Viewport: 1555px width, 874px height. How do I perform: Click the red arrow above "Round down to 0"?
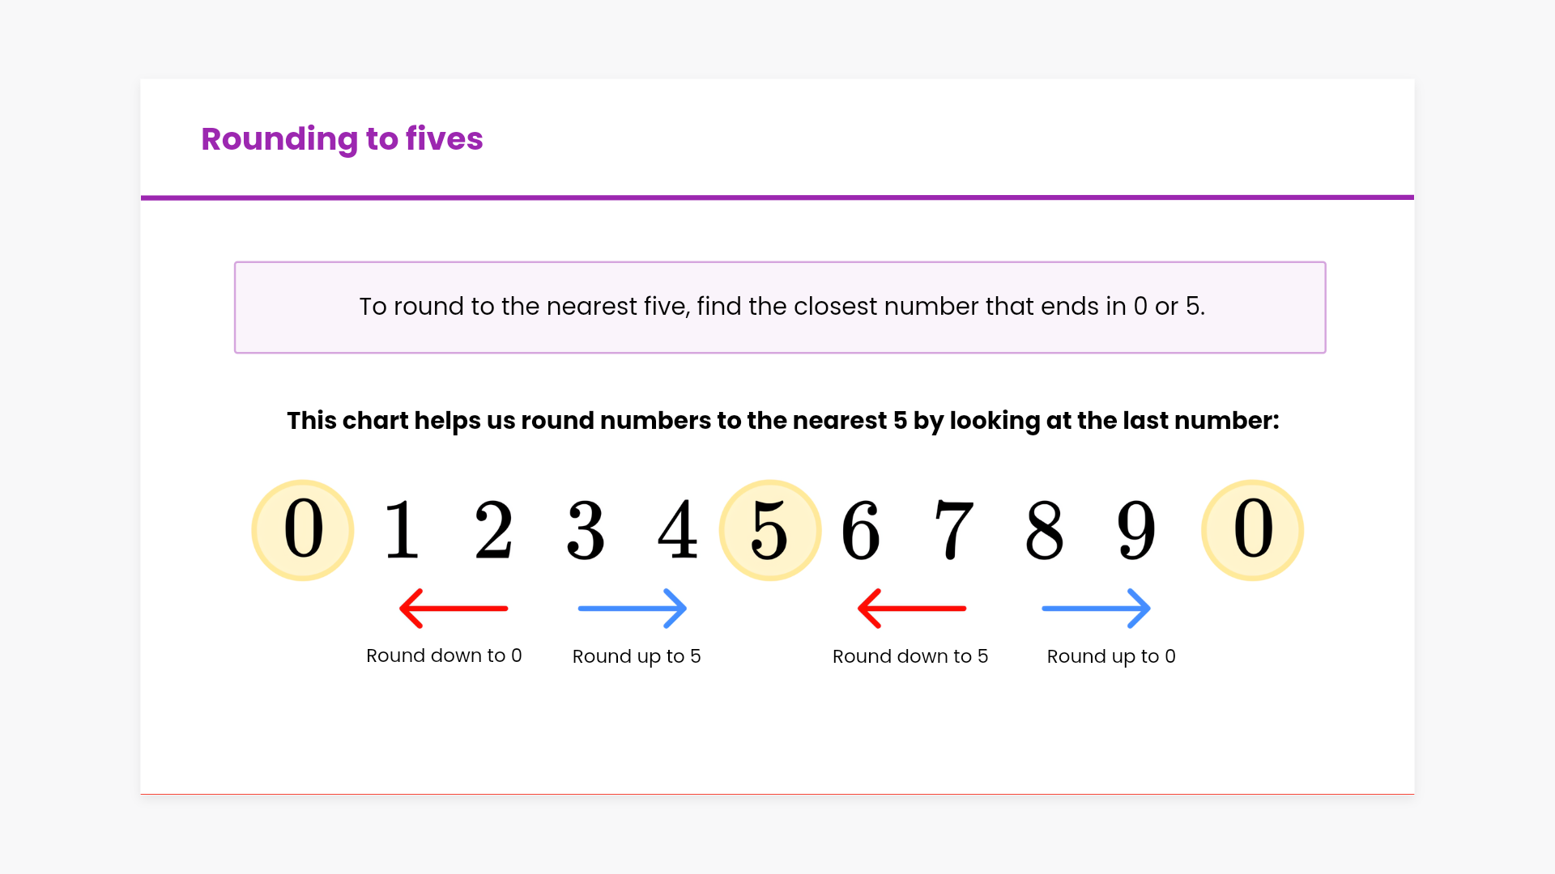(x=454, y=609)
